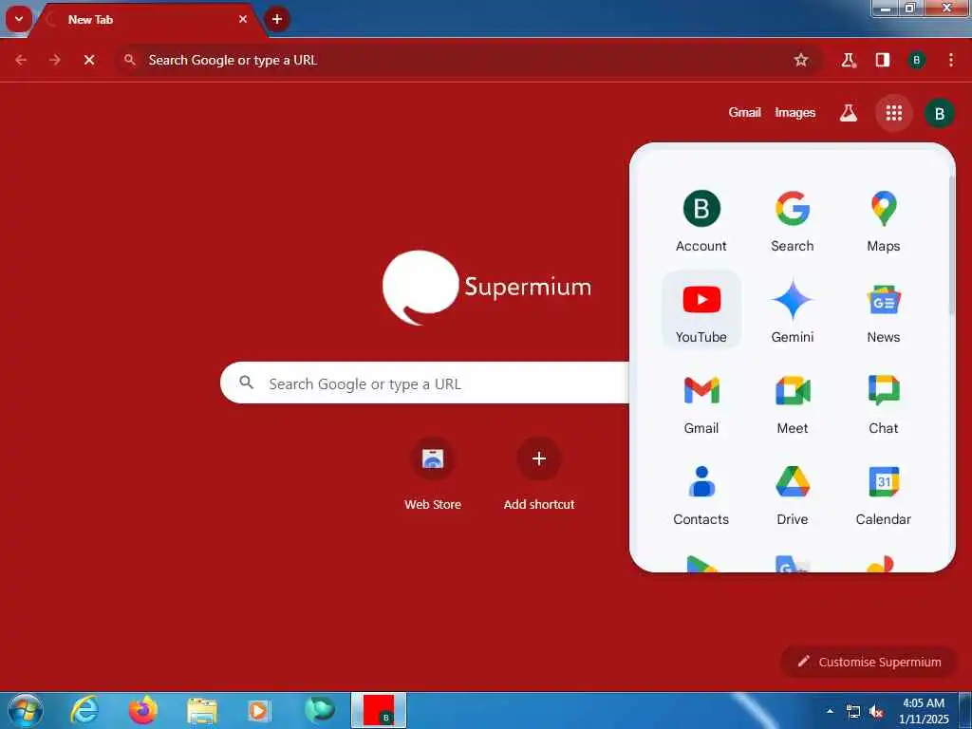Stop loading the page
The width and height of the screenshot is (972, 729).
coord(89,60)
